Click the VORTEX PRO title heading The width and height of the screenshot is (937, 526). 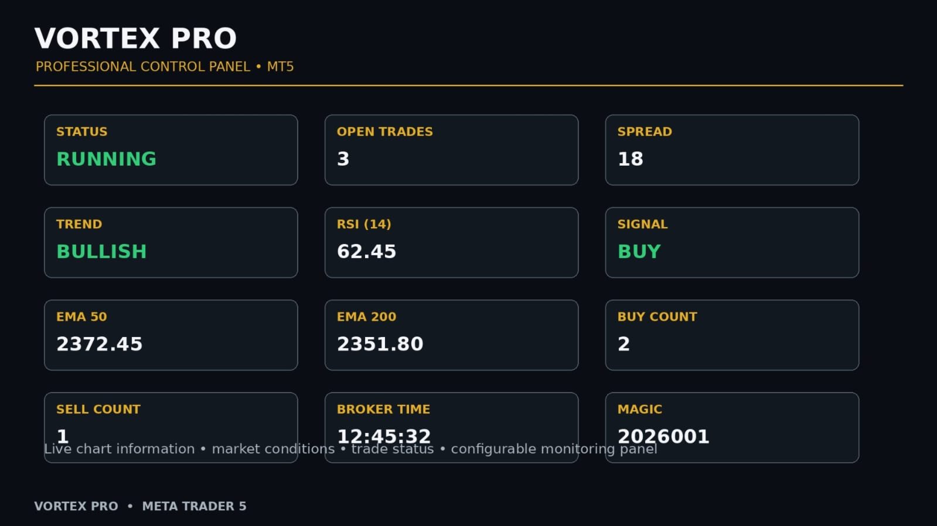135,39
